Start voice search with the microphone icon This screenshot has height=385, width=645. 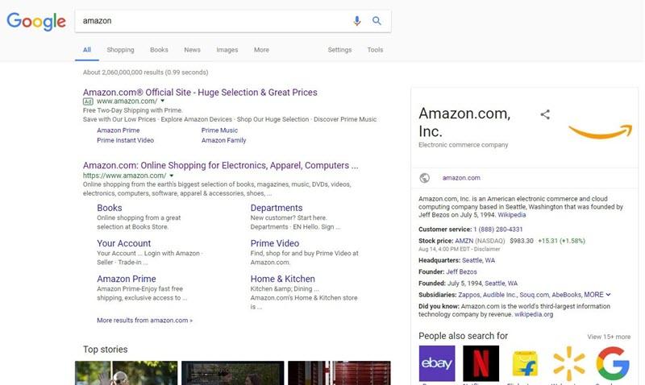(x=356, y=21)
